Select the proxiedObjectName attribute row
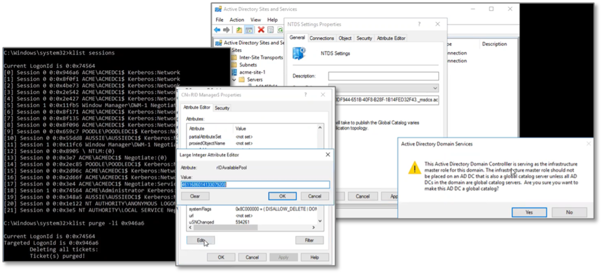Viewport: 603px width, 275px height. click(253, 143)
